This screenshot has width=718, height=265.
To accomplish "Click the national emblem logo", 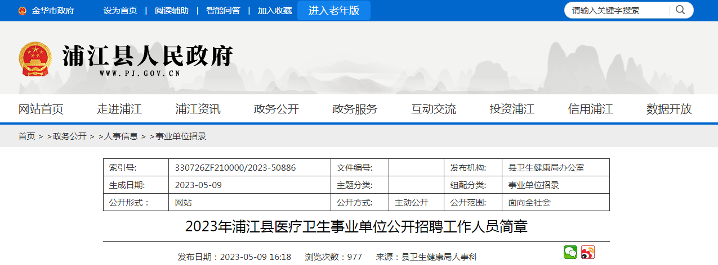I will pyautogui.click(x=35, y=59).
